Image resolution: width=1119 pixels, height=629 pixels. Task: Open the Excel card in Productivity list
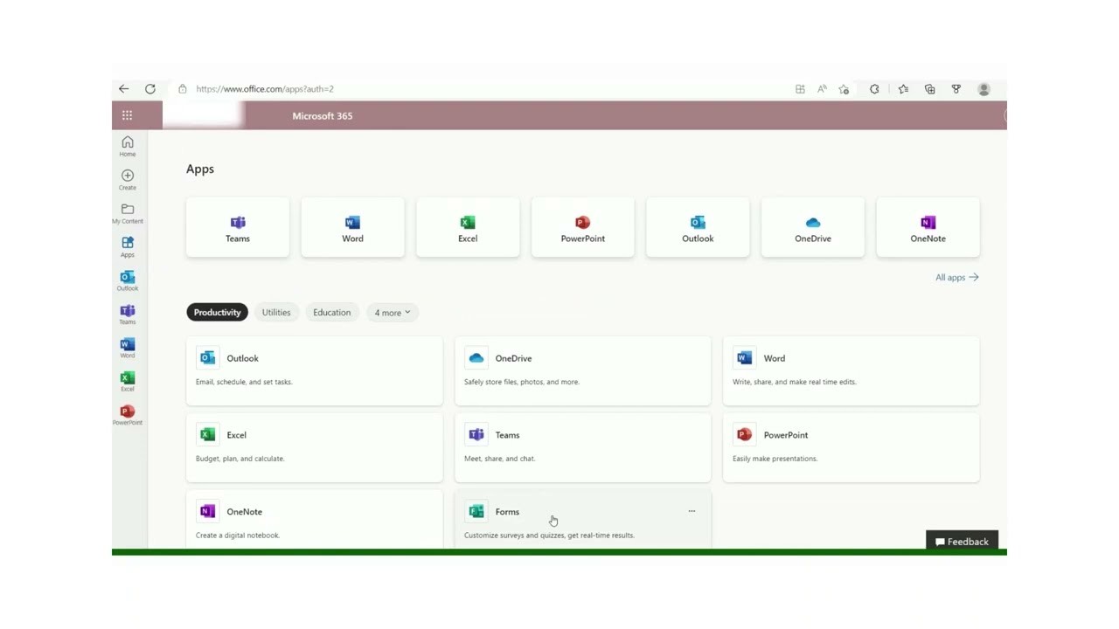click(x=315, y=447)
